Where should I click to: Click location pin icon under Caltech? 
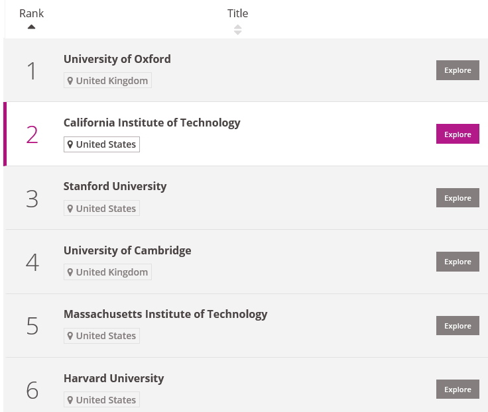coord(70,144)
